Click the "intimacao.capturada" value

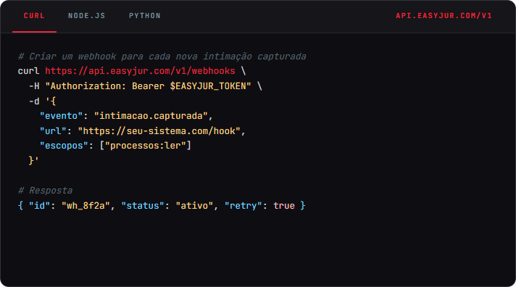[151, 116]
